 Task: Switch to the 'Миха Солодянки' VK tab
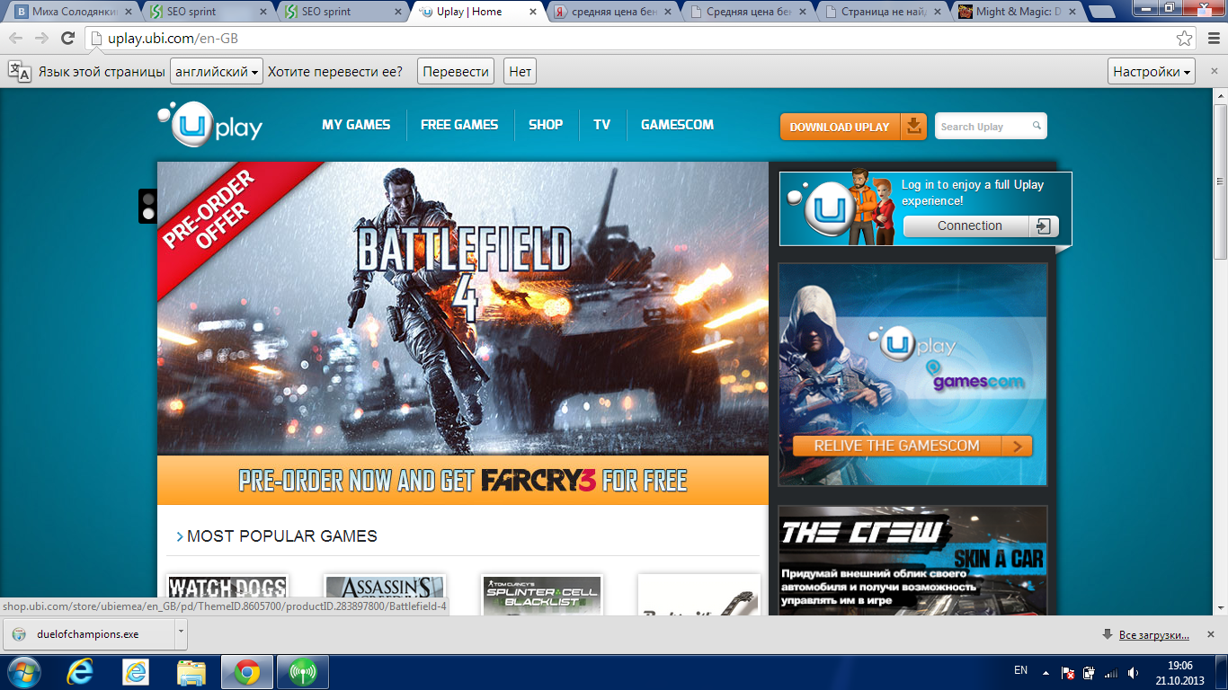pos(74,13)
